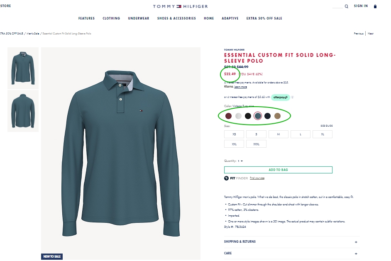Select size XXL
Screen dimensions: 391x261
point(234,144)
